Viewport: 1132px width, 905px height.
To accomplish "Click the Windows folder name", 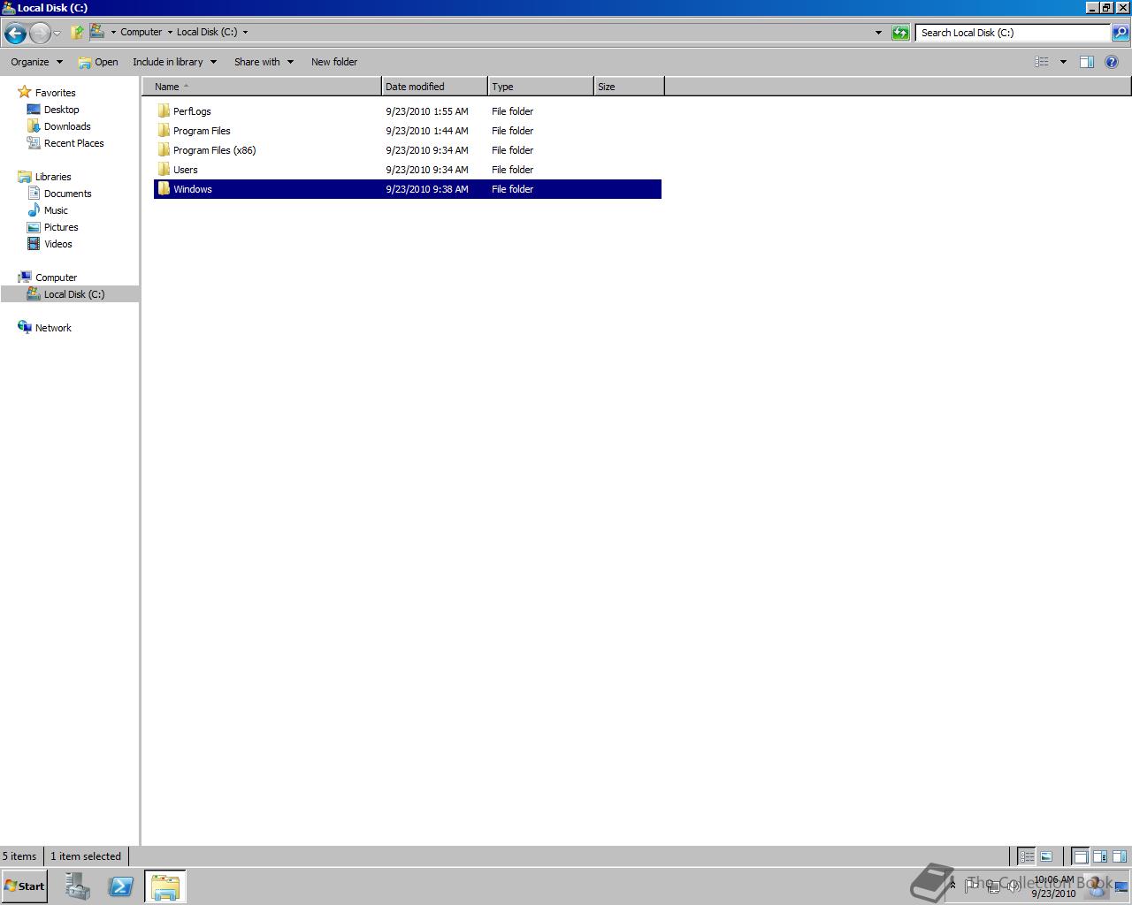I will (x=193, y=189).
